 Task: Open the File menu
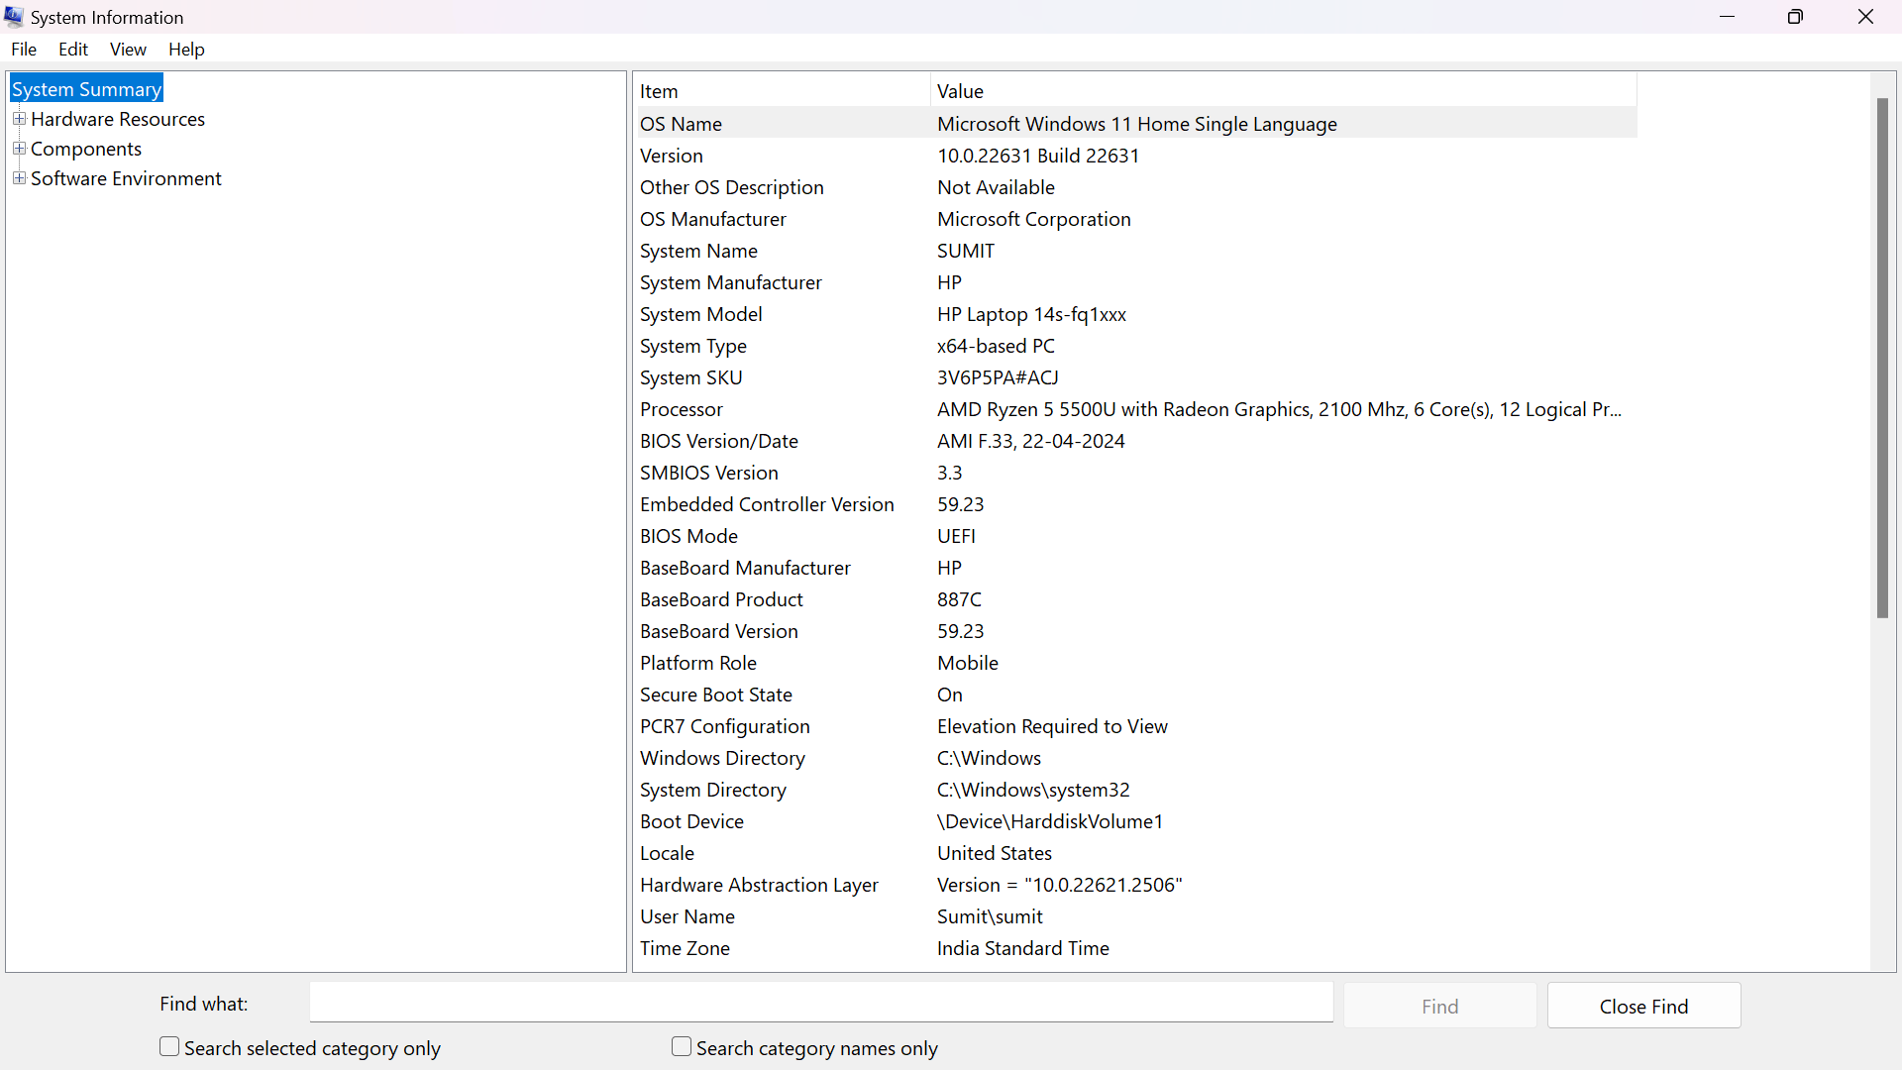[x=24, y=50]
